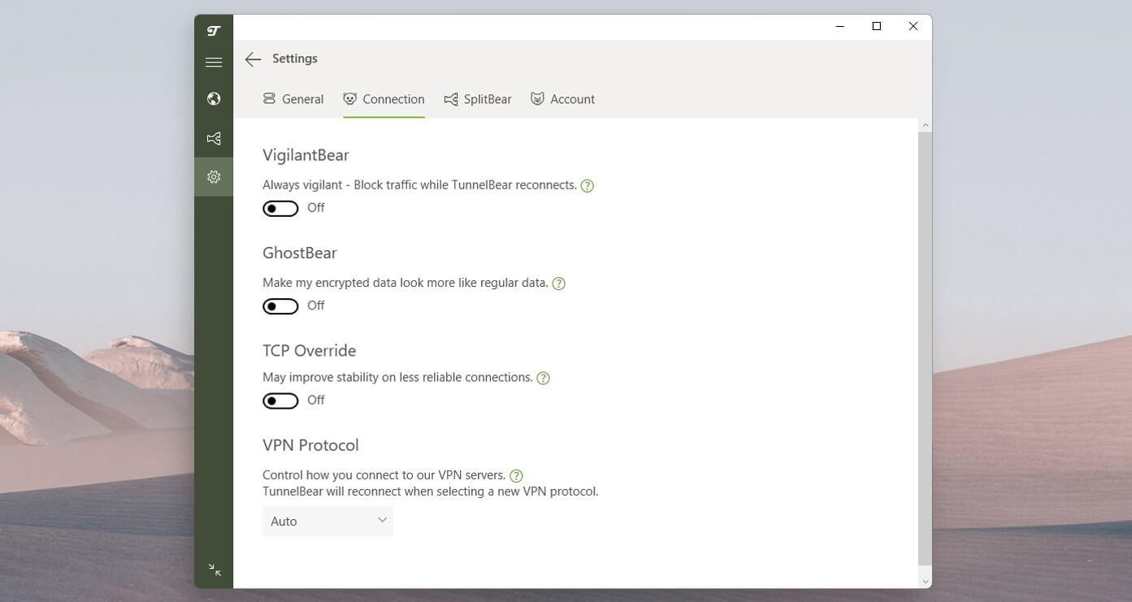The height and width of the screenshot is (602, 1132).
Task: Close the TunnelBear window
Action: pyautogui.click(x=913, y=26)
